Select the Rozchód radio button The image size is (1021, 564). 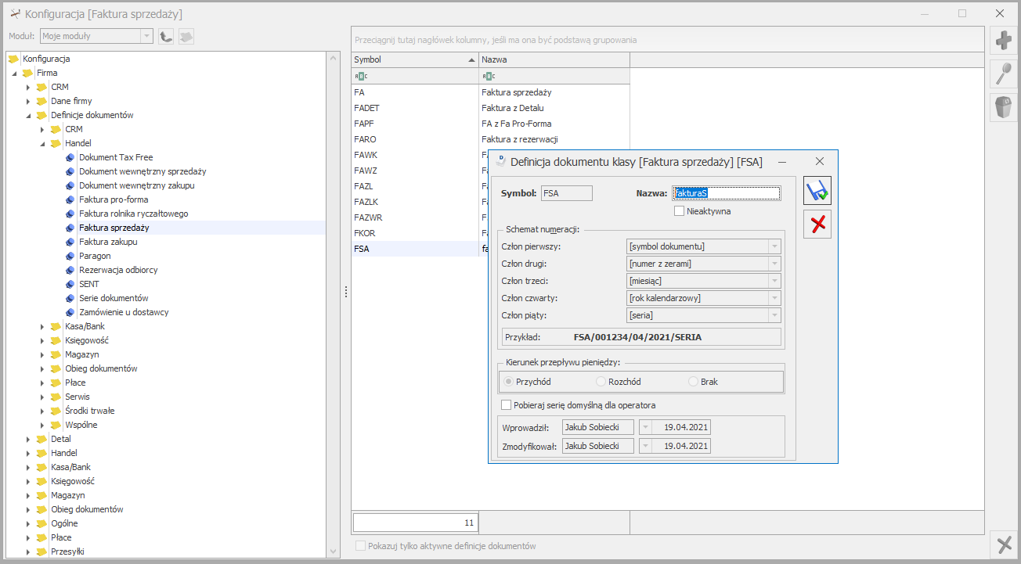pos(601,382)
